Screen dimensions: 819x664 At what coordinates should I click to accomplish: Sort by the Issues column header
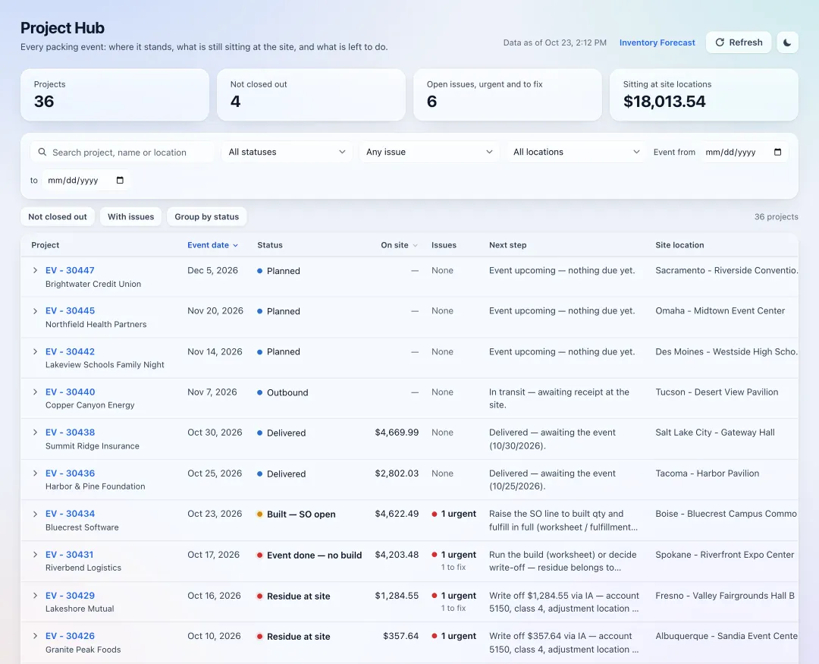(444, 245)
